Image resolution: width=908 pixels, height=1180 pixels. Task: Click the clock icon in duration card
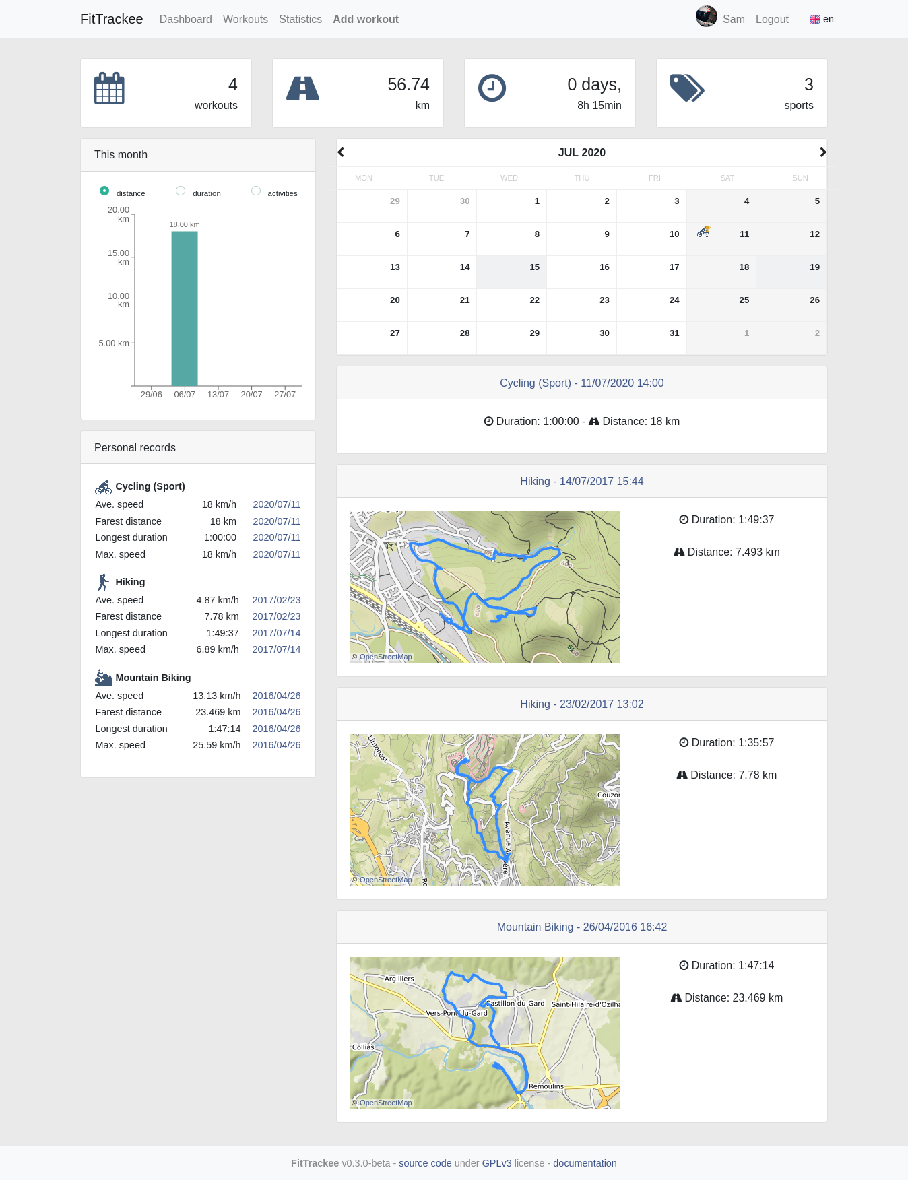(x=492, y=88)
